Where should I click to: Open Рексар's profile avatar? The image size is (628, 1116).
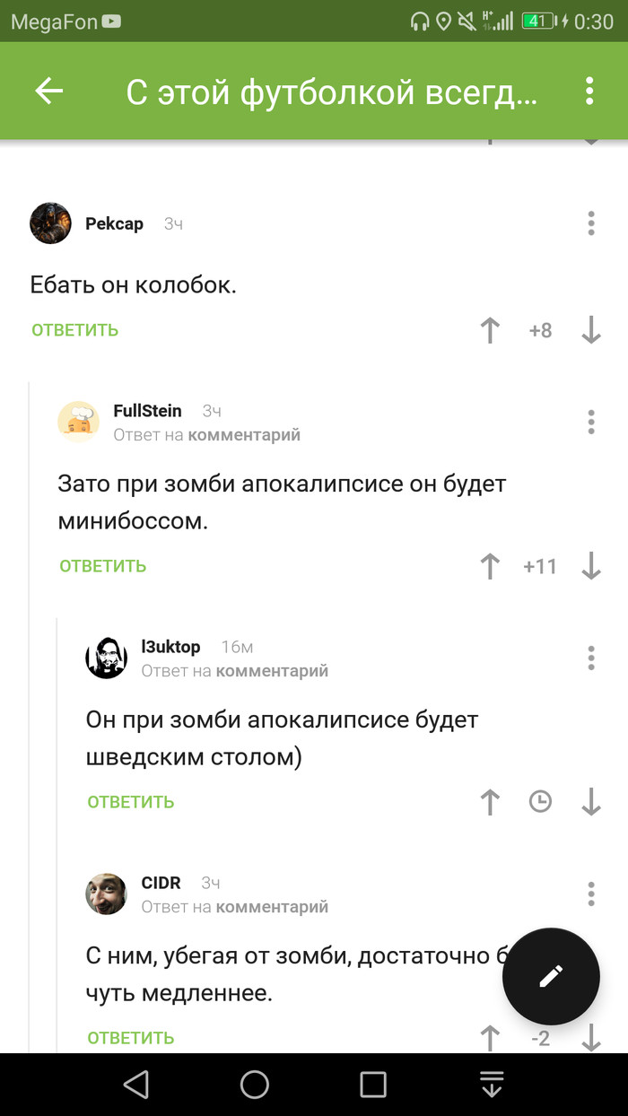pos(50,223)
